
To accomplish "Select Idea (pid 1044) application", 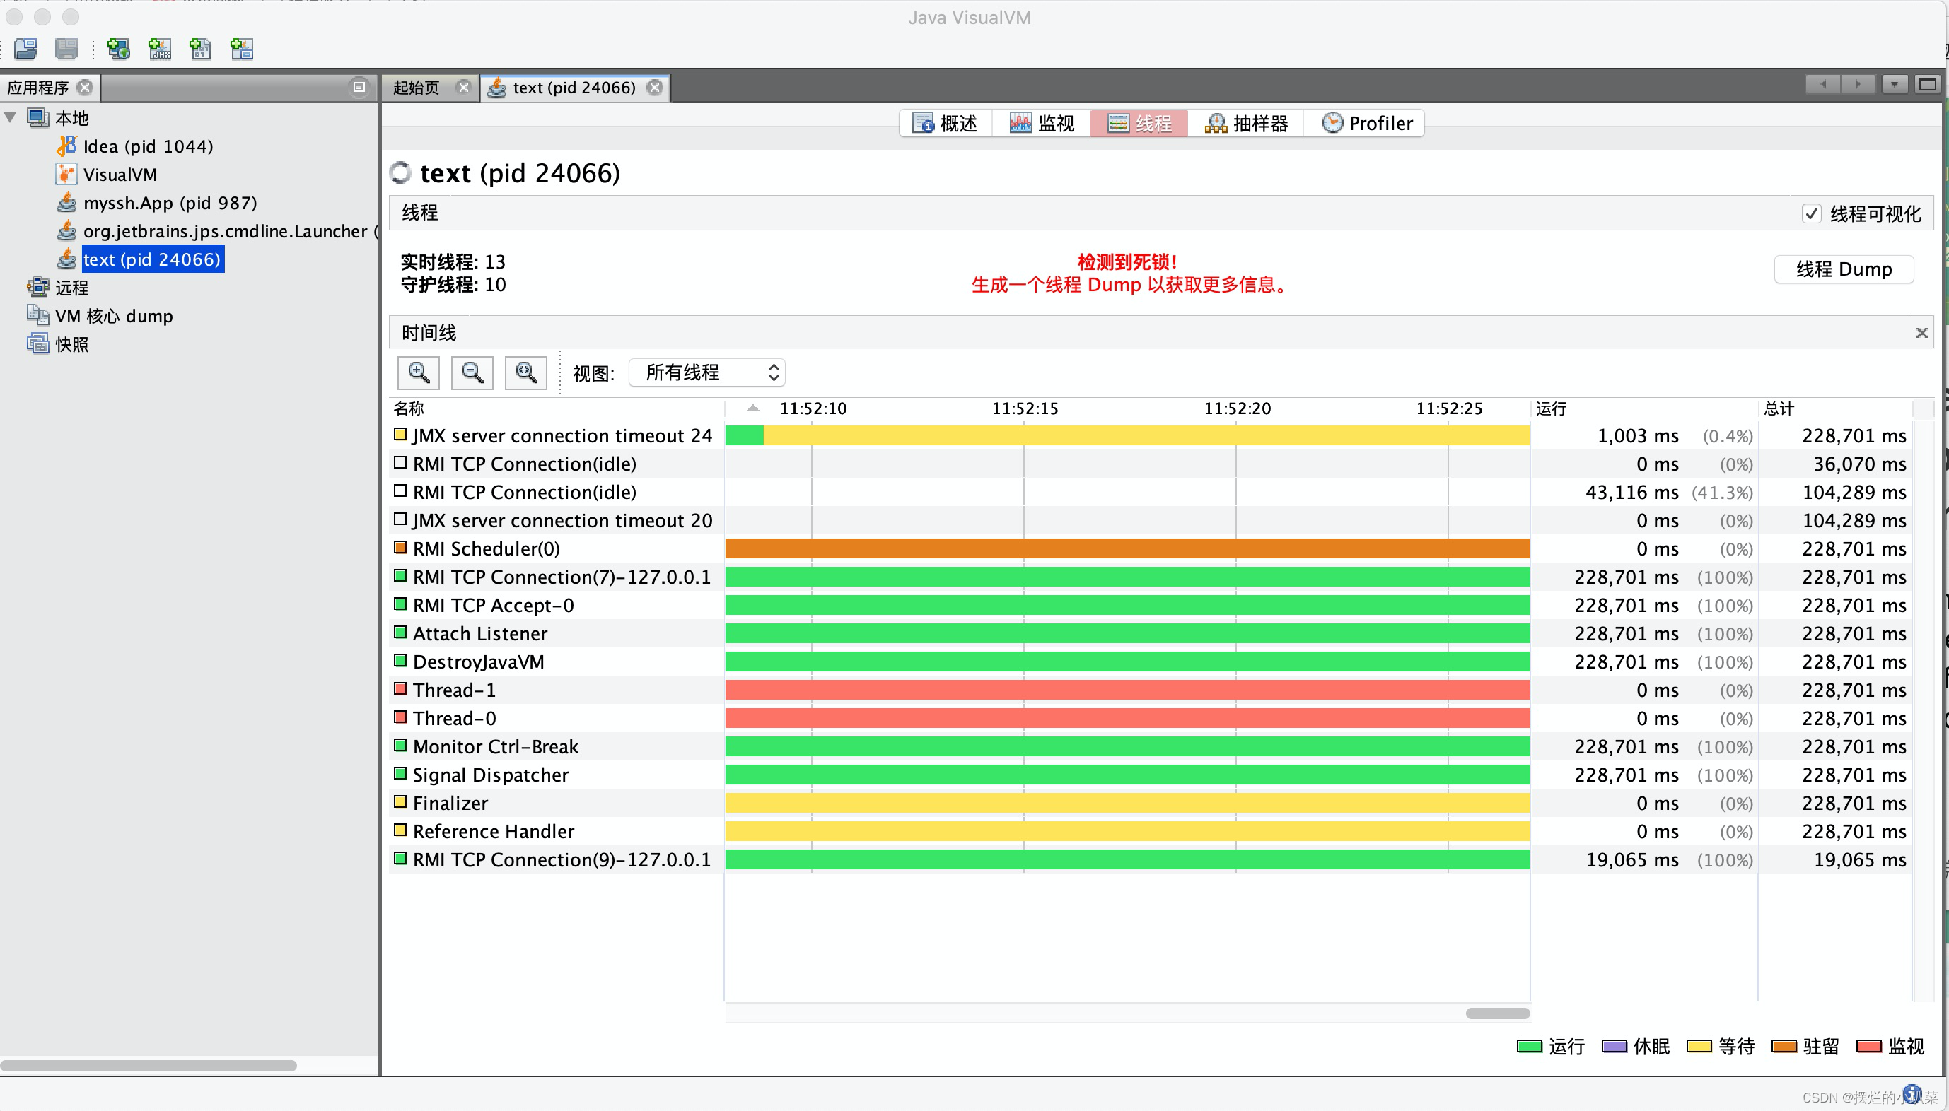I will [148, 146].
